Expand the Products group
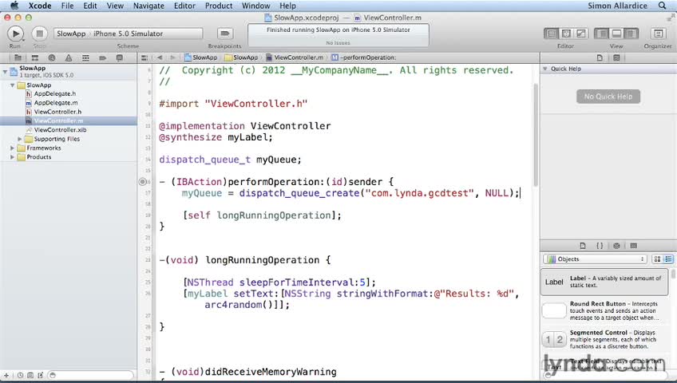The height and width of the screenshot is (383, 677). pyautogui.click(x=12, y=157)
